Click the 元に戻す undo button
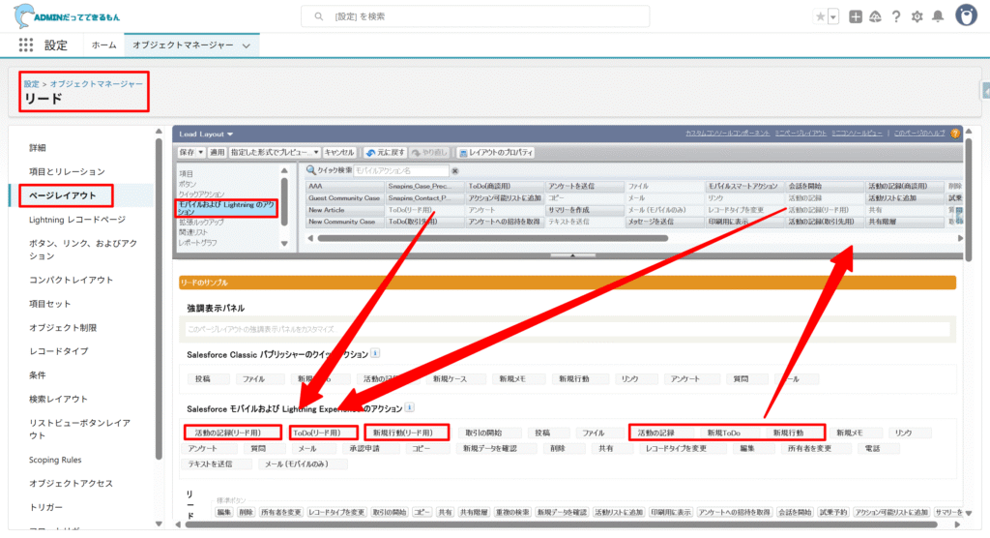The image size is (990, 538). [385, 152]
